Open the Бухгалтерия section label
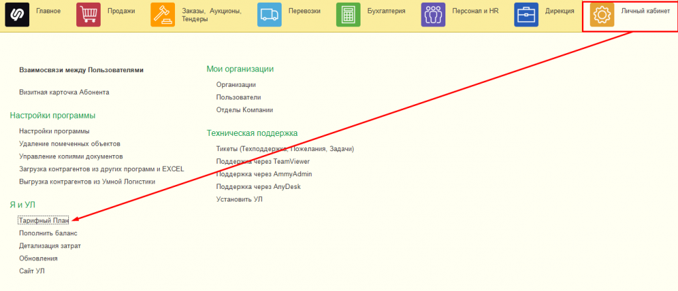This screenshot has height=291, width=678. click(386, 11)
